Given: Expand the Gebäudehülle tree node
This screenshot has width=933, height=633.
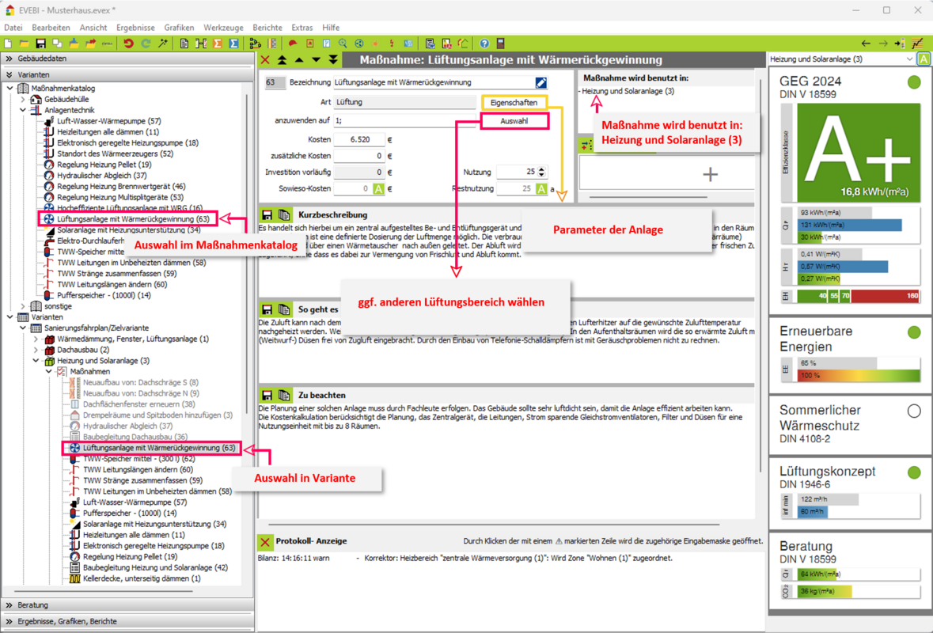Looking at the screenshot, I should click(x=23, y=100).
